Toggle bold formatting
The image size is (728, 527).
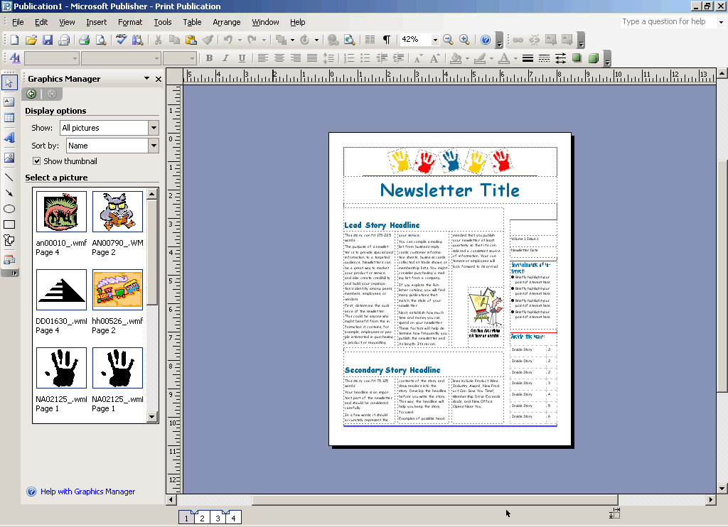[208, 58]
